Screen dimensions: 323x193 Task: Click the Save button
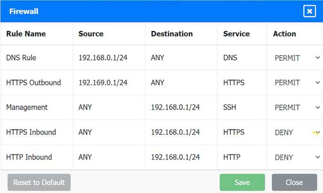(x=242, y=182)
